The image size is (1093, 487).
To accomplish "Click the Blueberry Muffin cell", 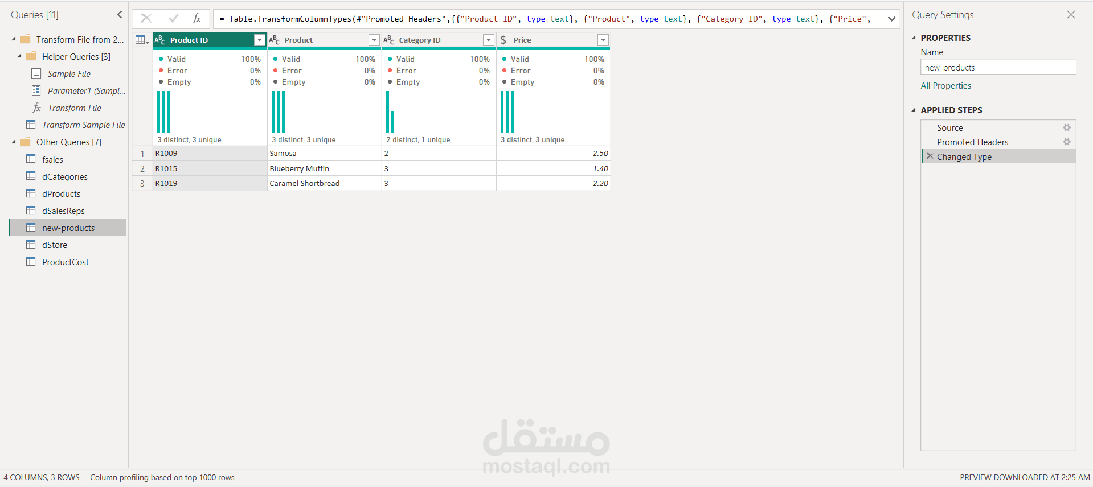I will pos(325,168).
